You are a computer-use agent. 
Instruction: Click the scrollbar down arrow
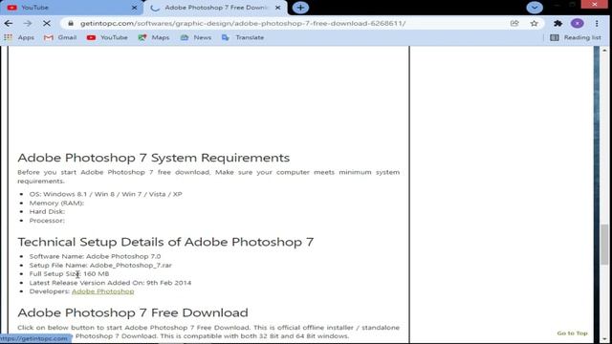coord(604,340)
